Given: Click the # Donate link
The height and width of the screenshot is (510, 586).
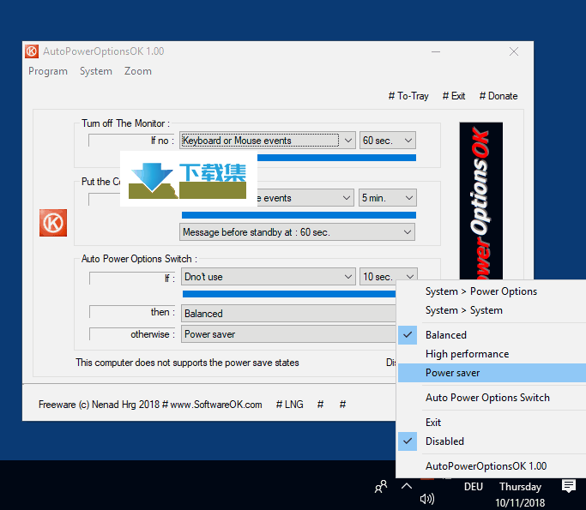Looking at the screenshot, I should click(498, 96).
